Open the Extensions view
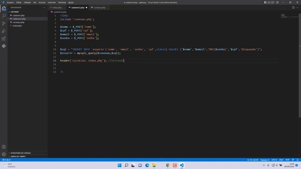This screenshot has height=169, width=301. 4,38
